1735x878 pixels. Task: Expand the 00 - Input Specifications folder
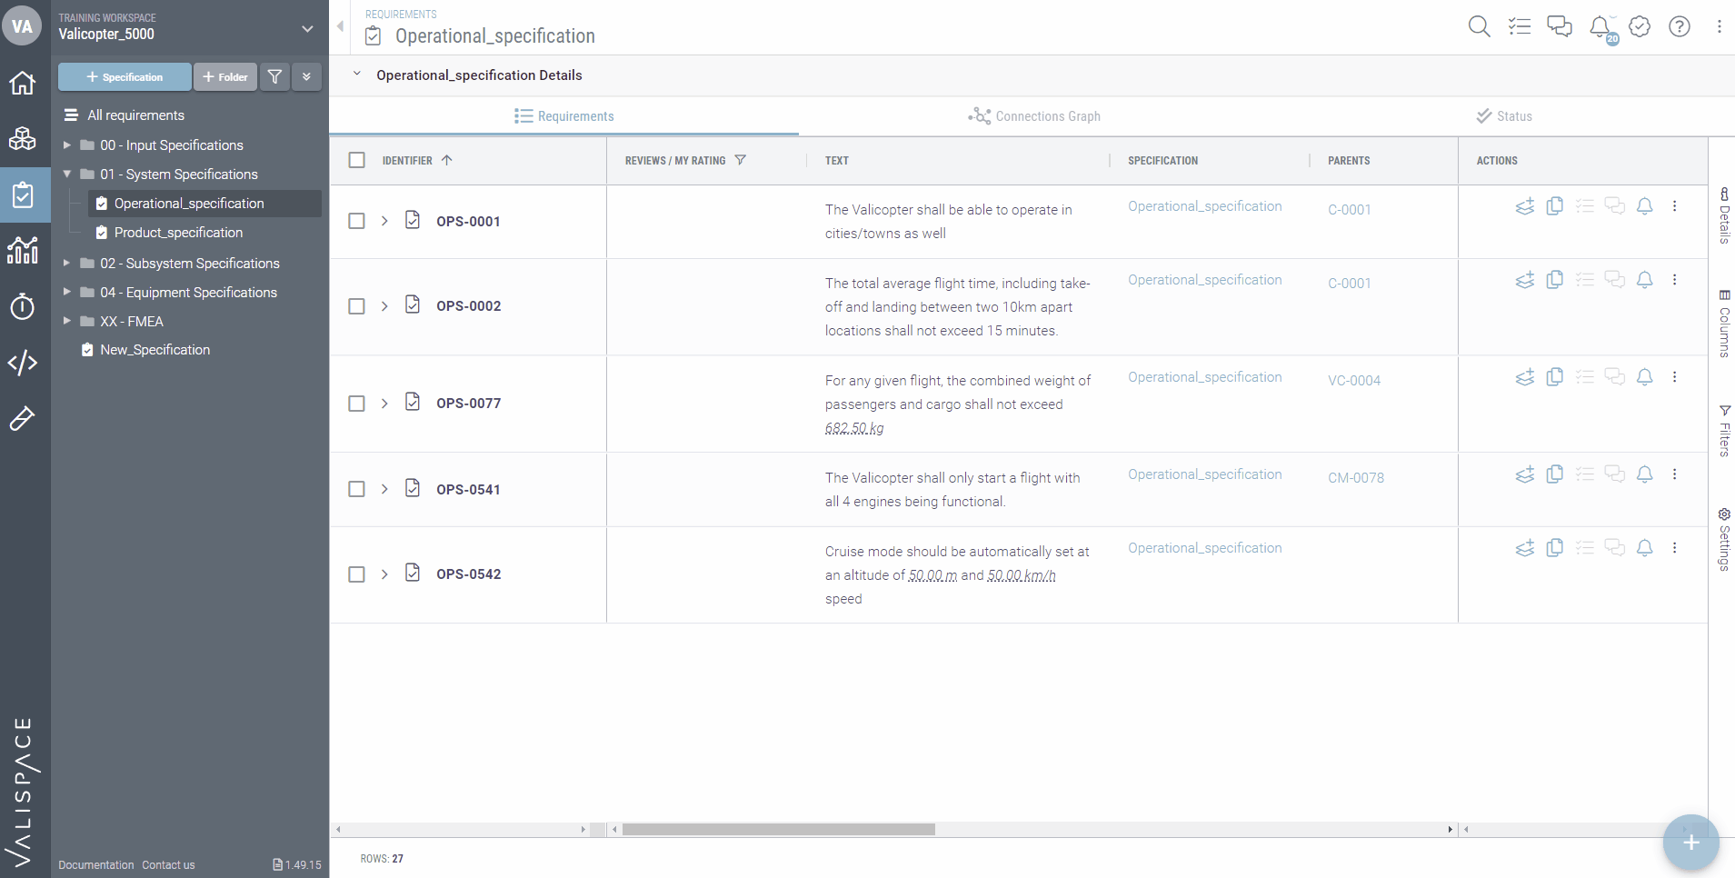(x=66, y=145)
